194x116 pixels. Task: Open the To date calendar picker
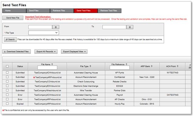130,27
